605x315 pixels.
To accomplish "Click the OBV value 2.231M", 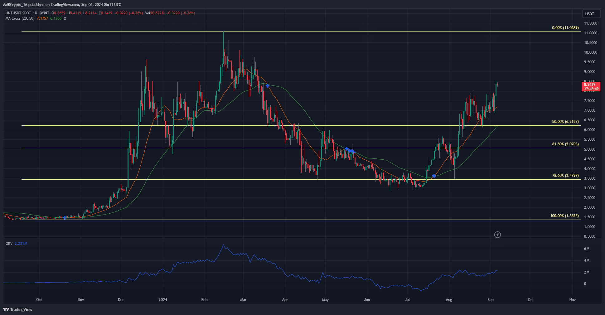I will click(21, 244).
